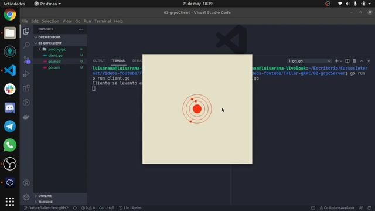
Task: Open the launch profile dropdown arrow
Action: point(341,61)
